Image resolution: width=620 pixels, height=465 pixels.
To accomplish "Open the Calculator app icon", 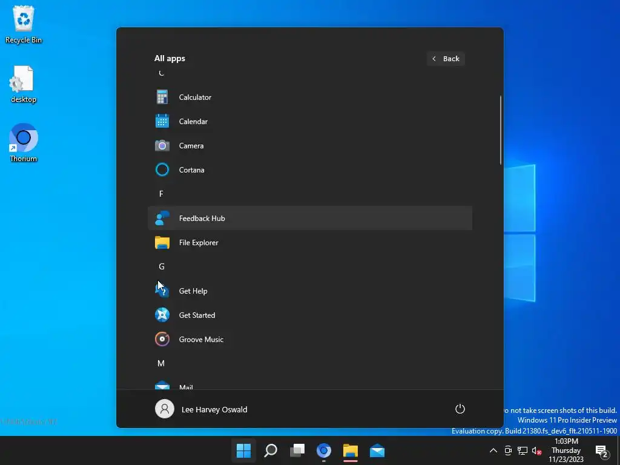I will coord(162,97).
